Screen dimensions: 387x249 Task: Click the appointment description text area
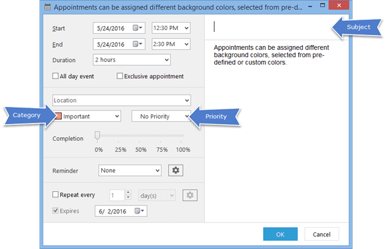click(277, 131)
